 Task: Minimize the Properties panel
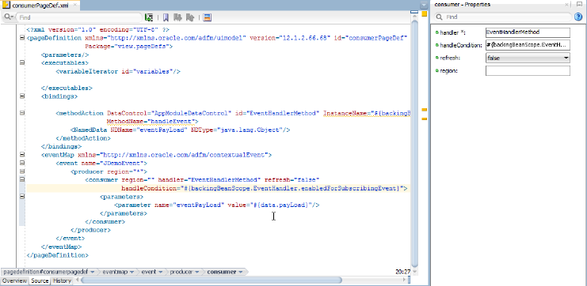579,4
